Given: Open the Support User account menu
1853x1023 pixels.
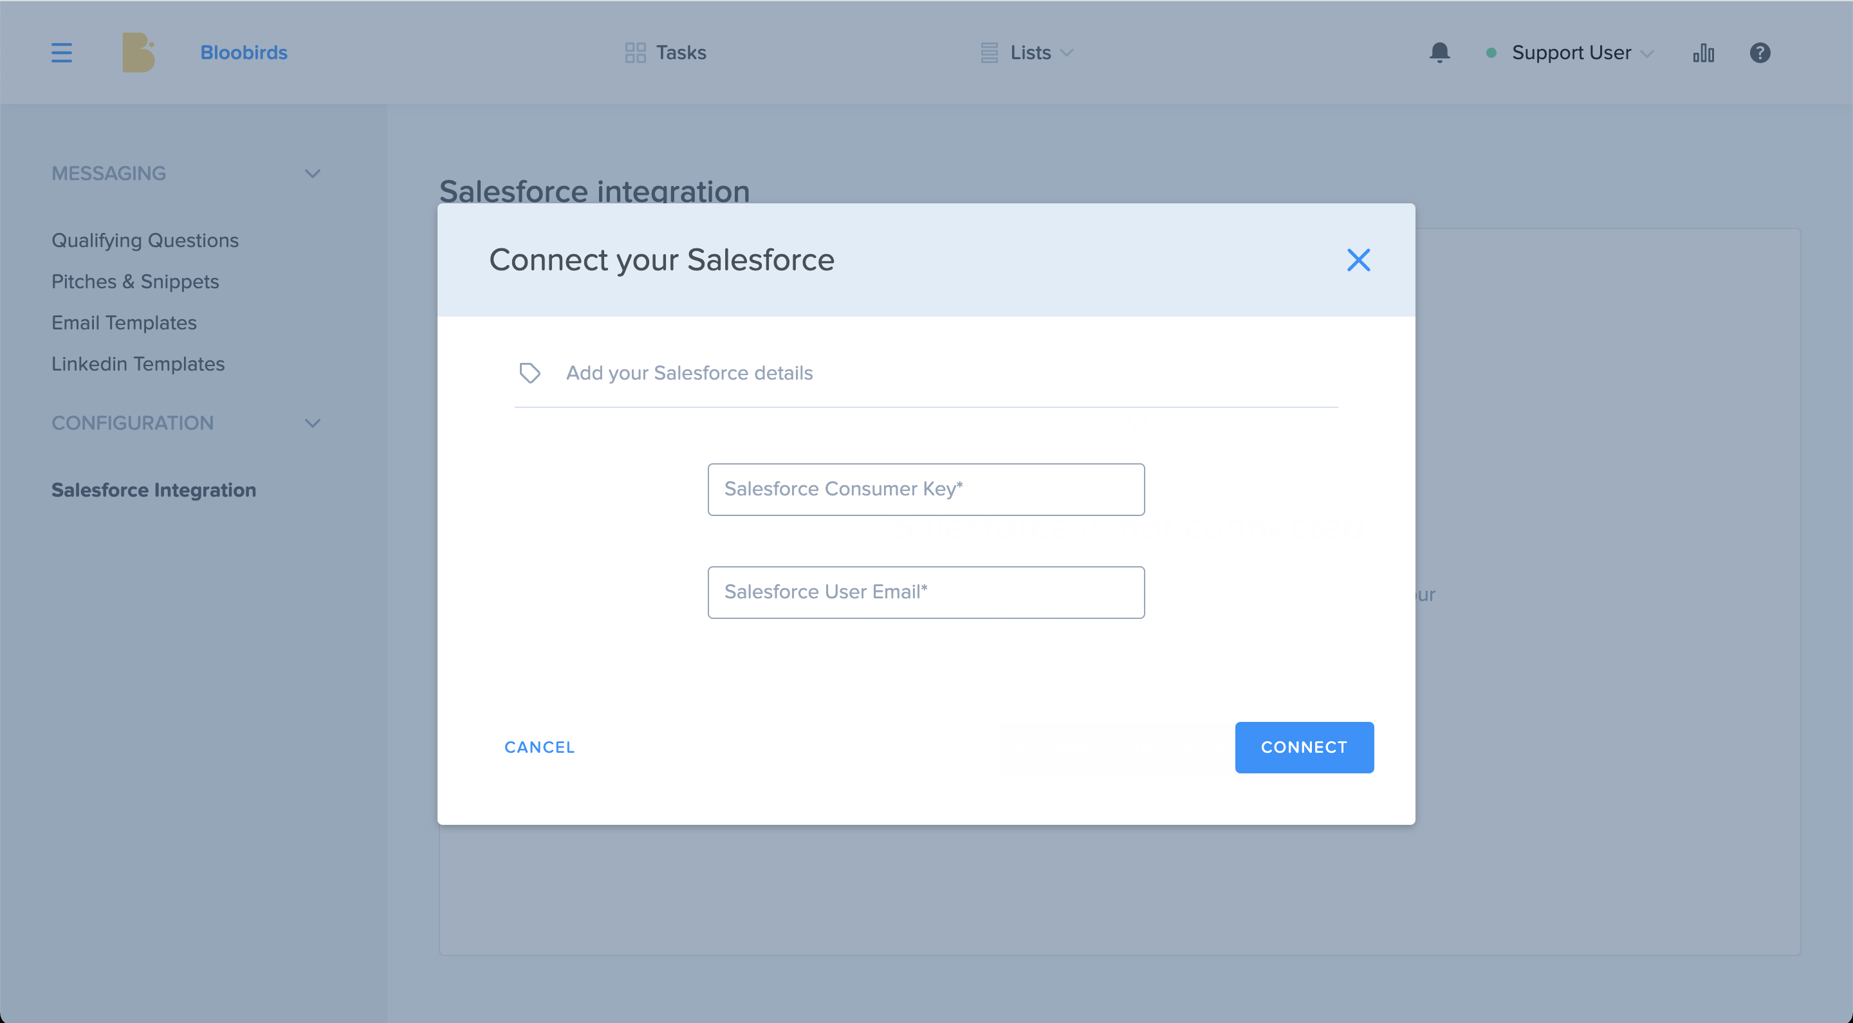Looking at the screenshot, I should pyautogui.click(x=1571, y=53).
